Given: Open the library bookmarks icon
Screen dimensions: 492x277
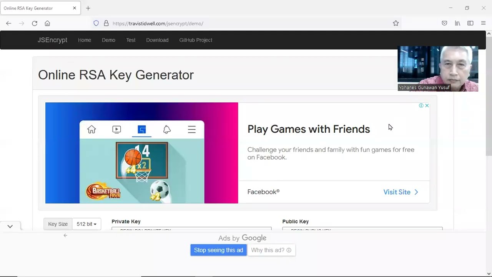Looking at the screenshot, I should [x=457, y=23].
